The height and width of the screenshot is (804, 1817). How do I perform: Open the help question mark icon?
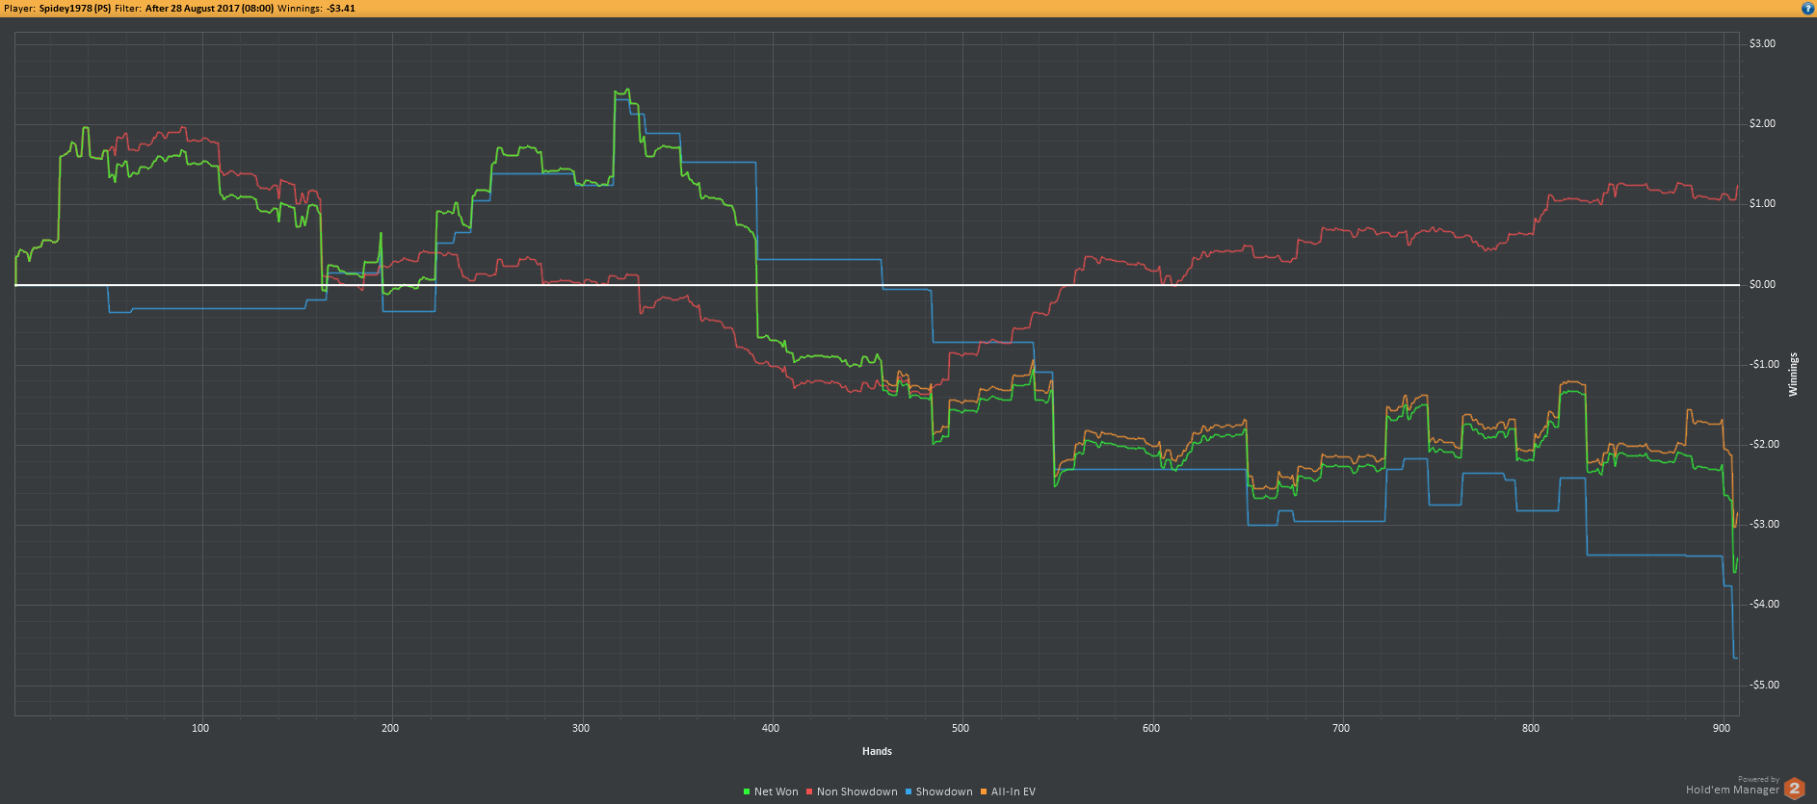[1807, 8]
